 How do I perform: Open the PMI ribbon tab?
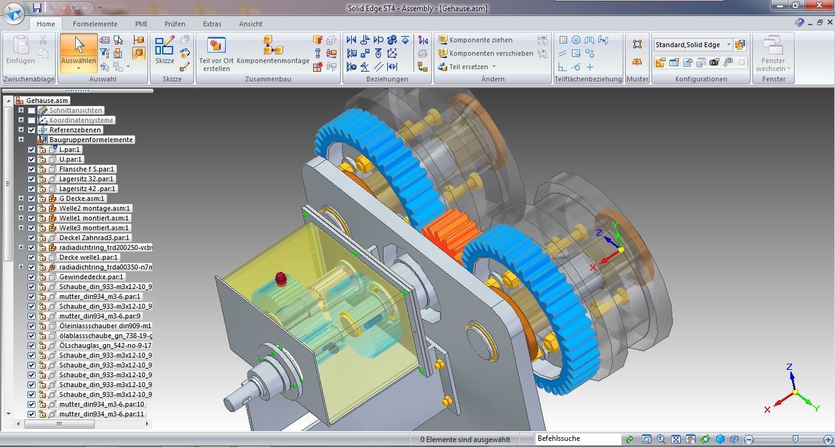141,24
